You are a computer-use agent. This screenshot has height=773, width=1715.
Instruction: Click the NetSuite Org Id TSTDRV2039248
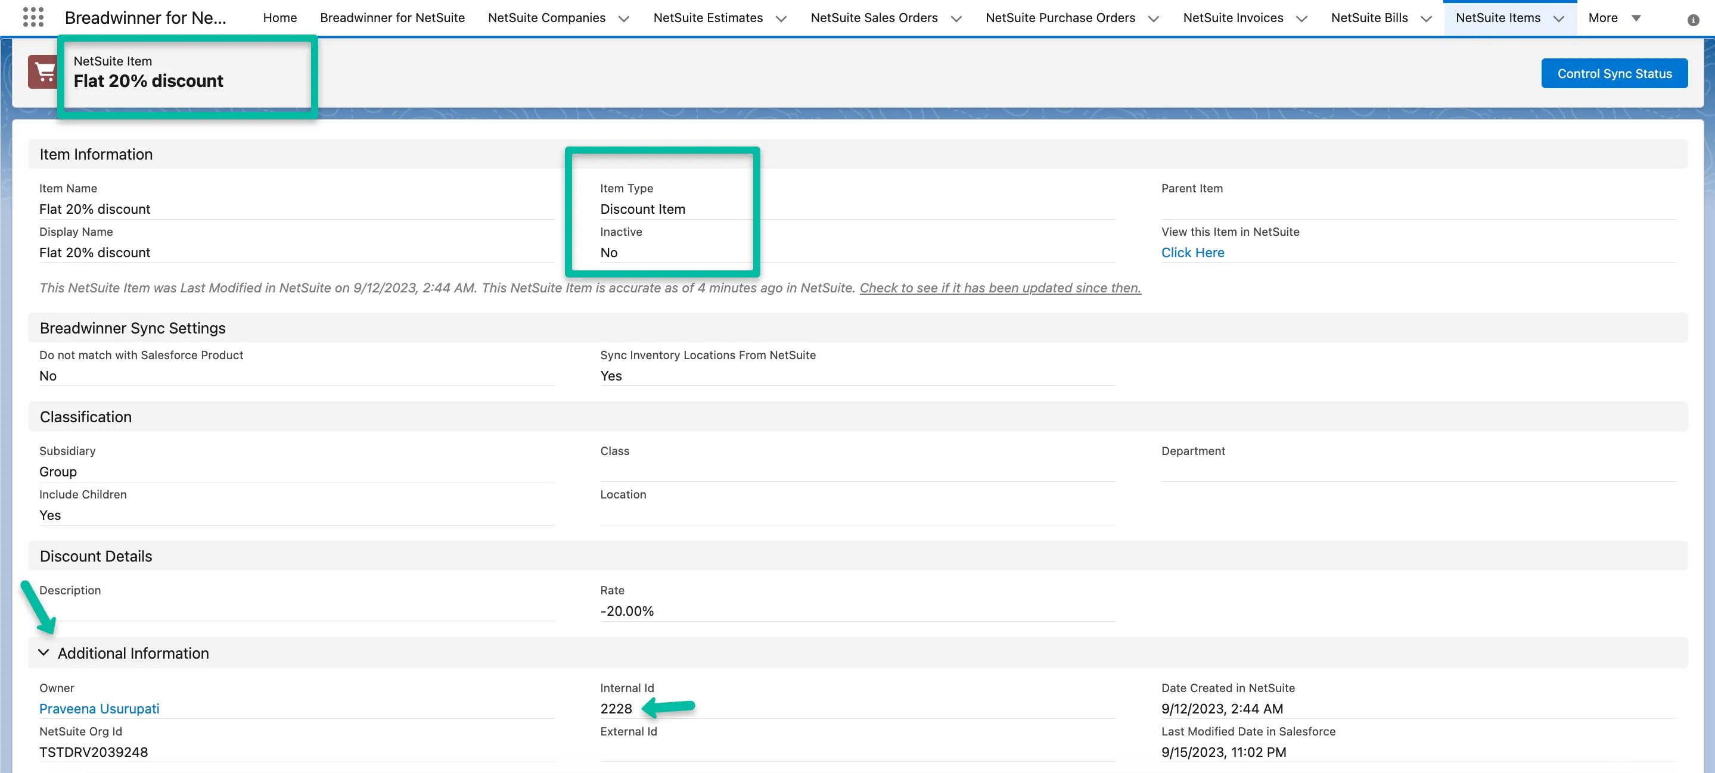(x=94, y=752)
